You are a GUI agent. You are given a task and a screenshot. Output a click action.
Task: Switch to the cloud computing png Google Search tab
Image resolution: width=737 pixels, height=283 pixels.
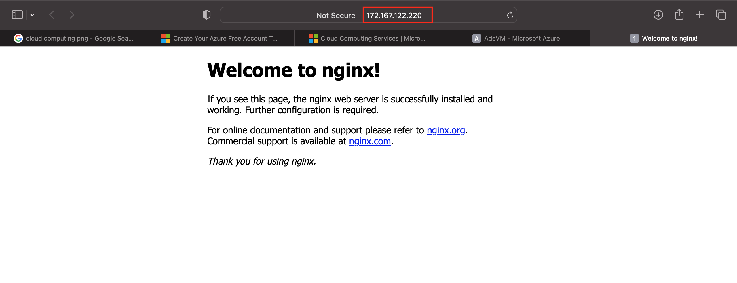coord(74,38)
